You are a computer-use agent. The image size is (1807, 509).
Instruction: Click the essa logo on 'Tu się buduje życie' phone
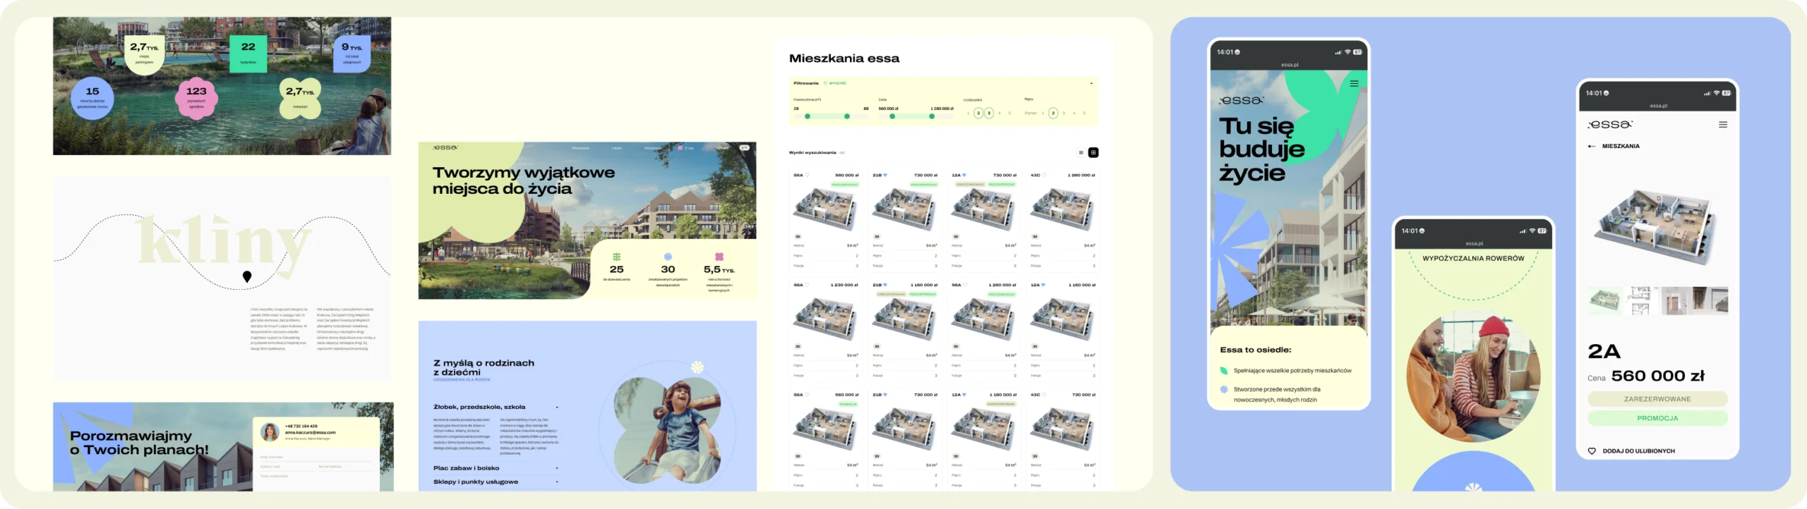click(1241, 101)
